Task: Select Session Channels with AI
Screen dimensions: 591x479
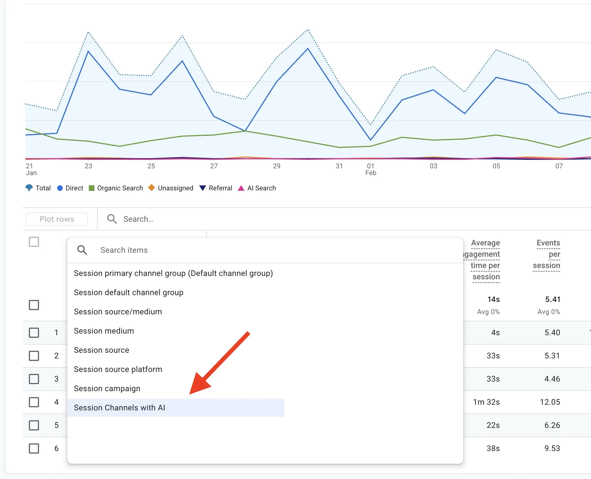Action: pyautogui.click(x=176, y=408)
